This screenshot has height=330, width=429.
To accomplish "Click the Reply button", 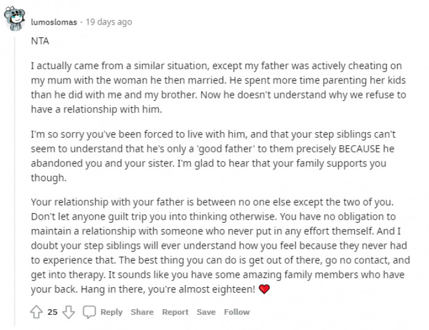I will pyautogui.click(x=112, y=312).
